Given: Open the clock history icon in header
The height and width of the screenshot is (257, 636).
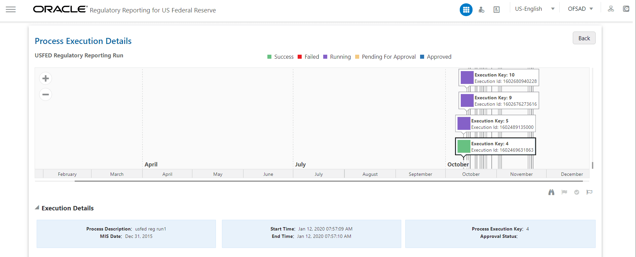Looking at the screenshot, I should pyautogui.click(x=626, y=9).
